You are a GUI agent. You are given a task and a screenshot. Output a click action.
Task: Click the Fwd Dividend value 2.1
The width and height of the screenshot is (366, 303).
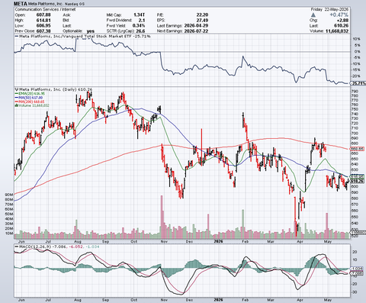click(142, 20)
